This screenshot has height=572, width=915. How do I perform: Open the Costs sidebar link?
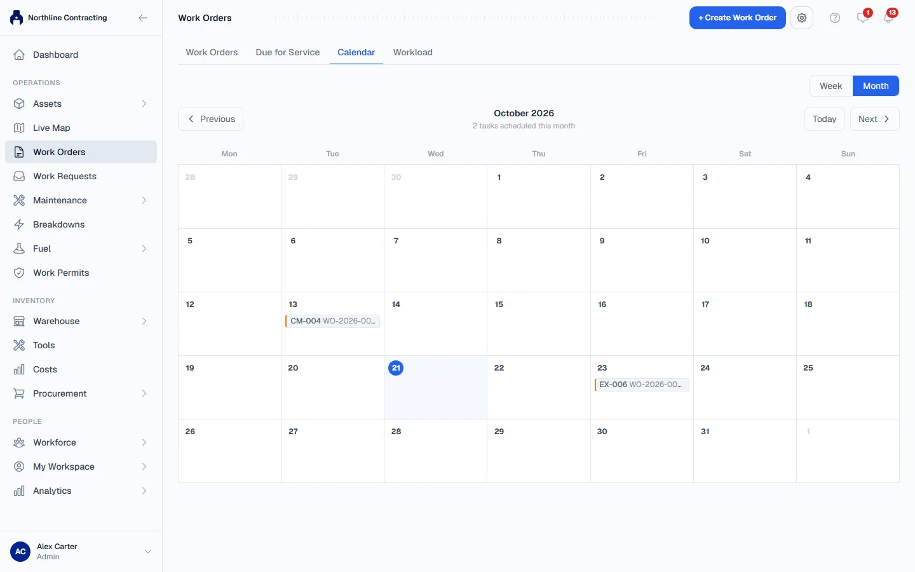click(x=81, y=369)
